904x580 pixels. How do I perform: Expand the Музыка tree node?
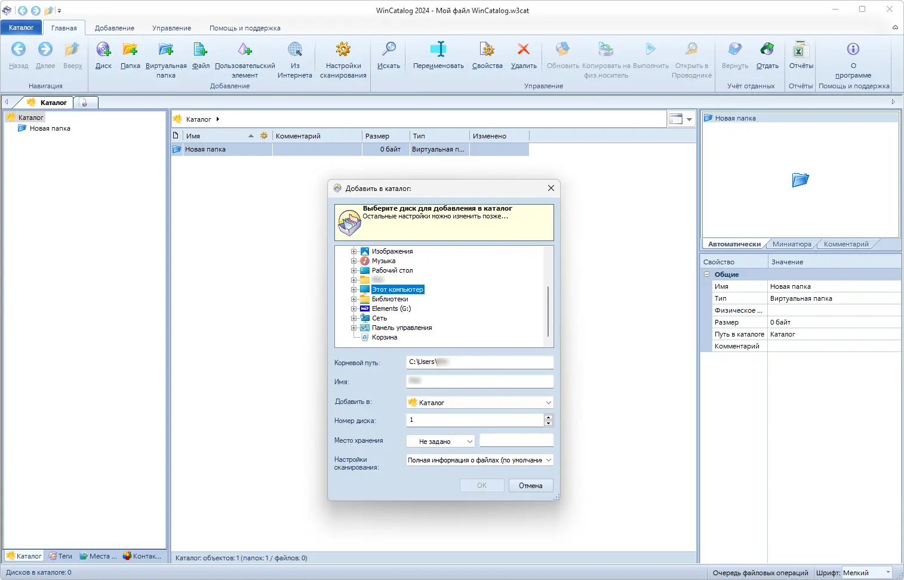tap(354, 261)
